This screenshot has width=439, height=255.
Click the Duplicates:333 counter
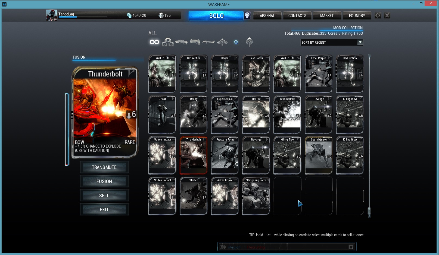pyautogui.click(x=314, y=33)
